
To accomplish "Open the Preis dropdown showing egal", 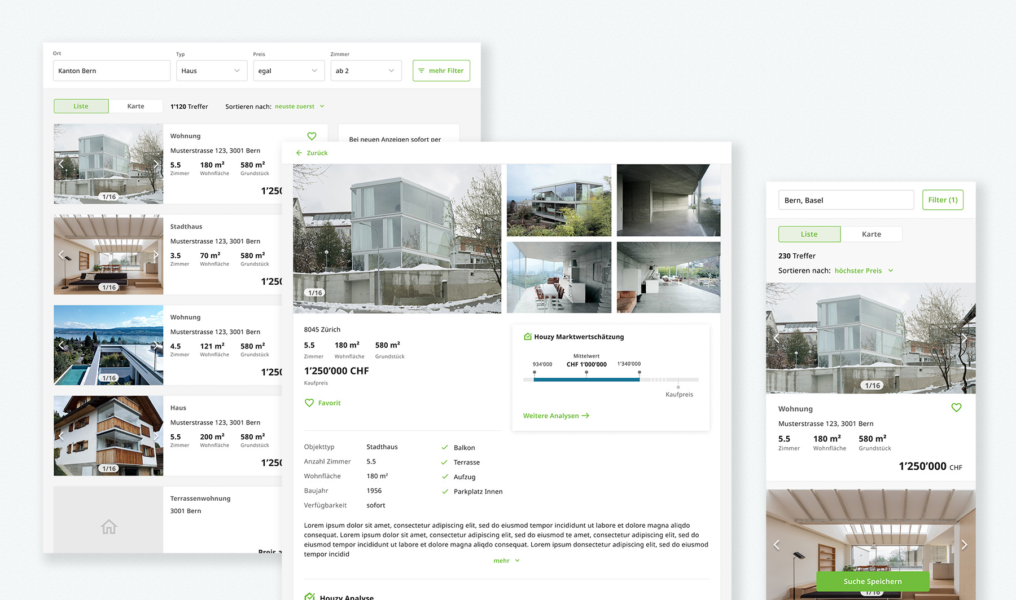I will (288, 70).
